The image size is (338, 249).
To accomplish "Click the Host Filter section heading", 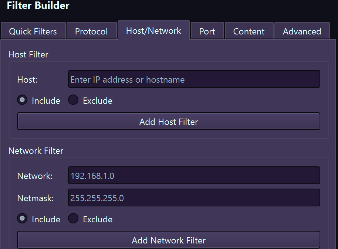I will pyautogui.click(x=28, y=54).
